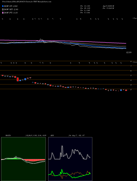
Task: Click the 'Pre V: 0.65 M' value
Action: [x=108, y=8]
